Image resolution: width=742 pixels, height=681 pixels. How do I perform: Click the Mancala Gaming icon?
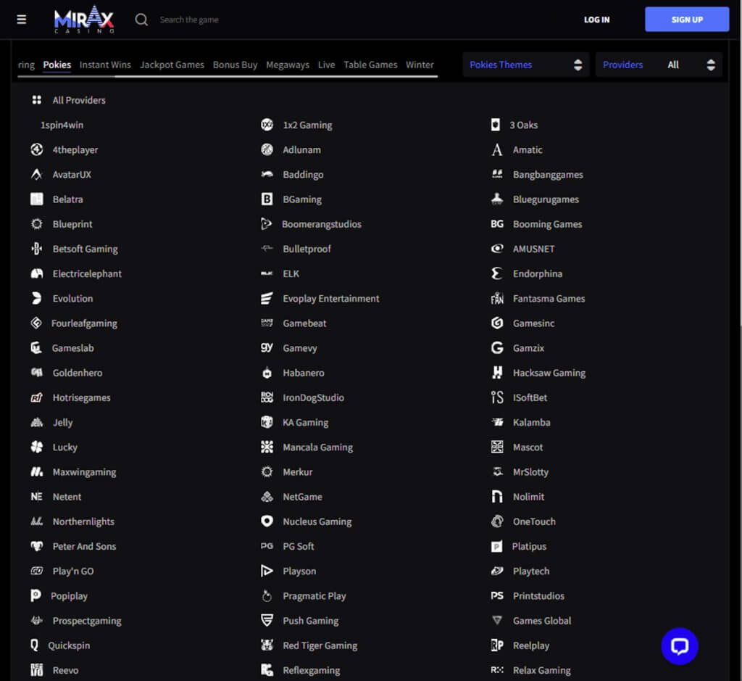point(267,447)
